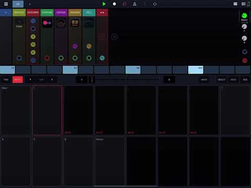Add a new module with the plus circle
The image size is (251, 188).
click(115, 37)
